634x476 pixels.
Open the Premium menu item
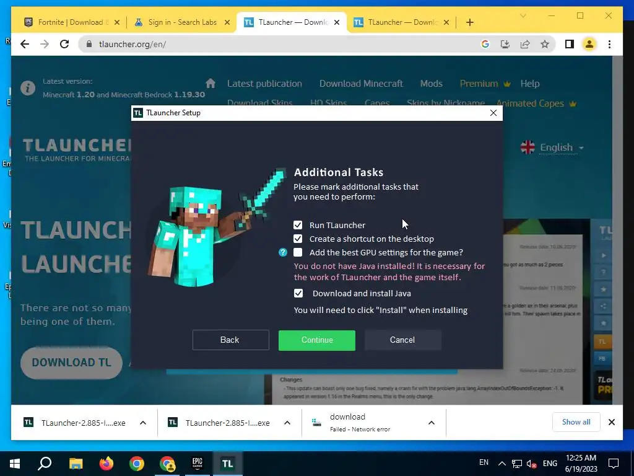click(x=485, y=84)
